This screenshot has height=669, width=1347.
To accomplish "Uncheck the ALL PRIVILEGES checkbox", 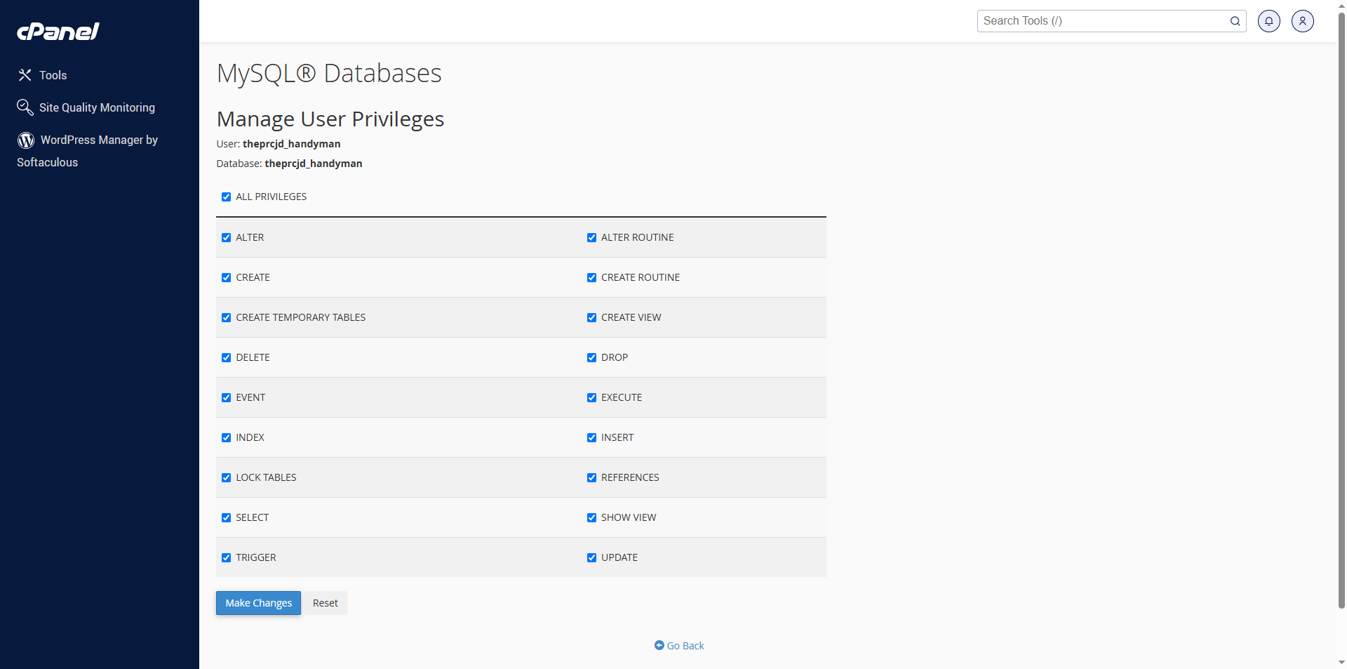I will [x=226, y=197].
